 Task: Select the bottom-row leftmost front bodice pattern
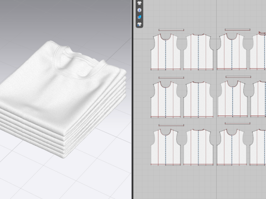pos(166,147)
